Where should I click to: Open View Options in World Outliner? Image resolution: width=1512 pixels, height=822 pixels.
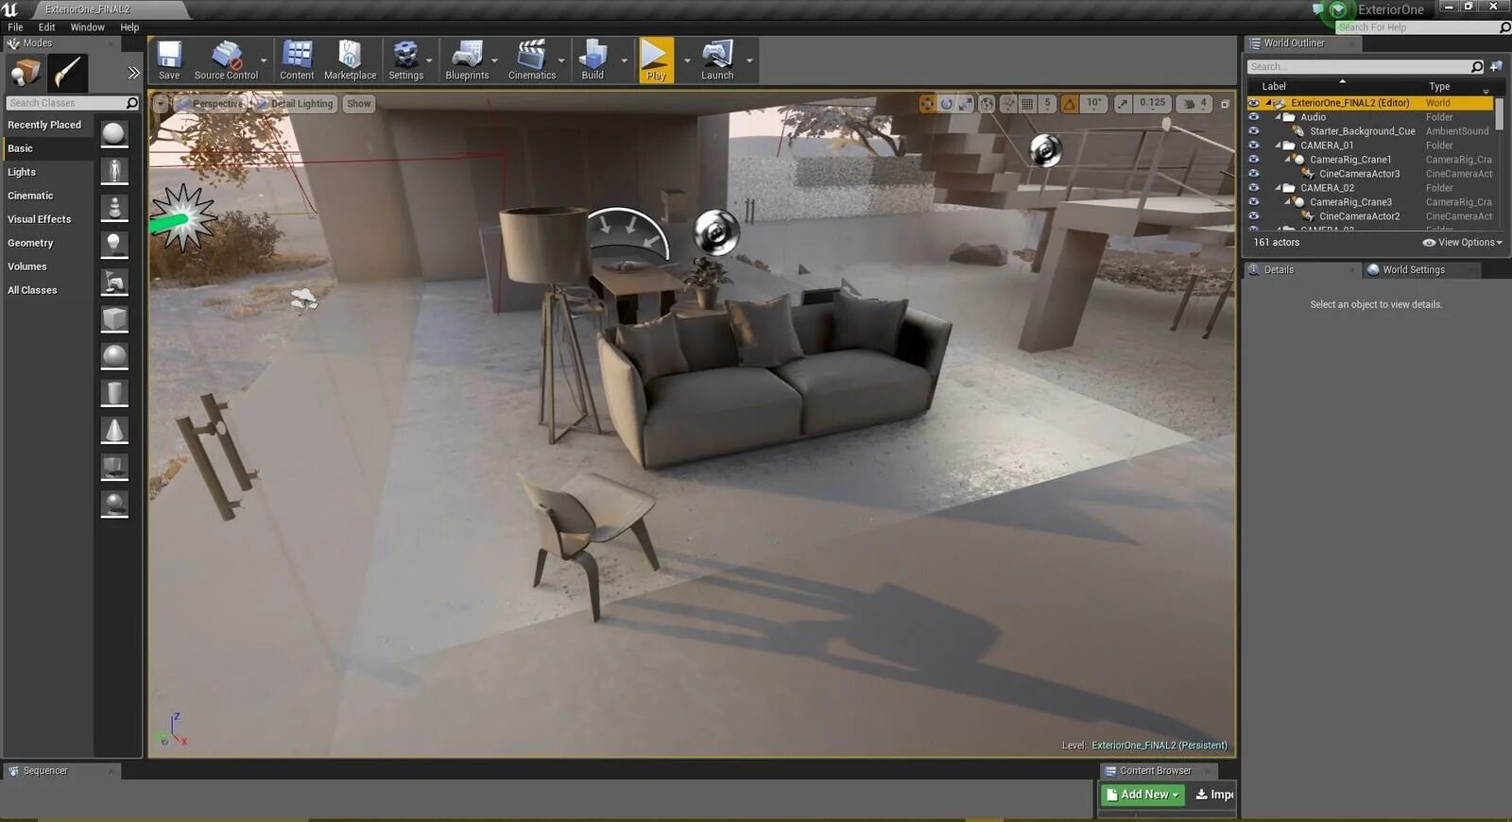click(x=1463, y=243)
